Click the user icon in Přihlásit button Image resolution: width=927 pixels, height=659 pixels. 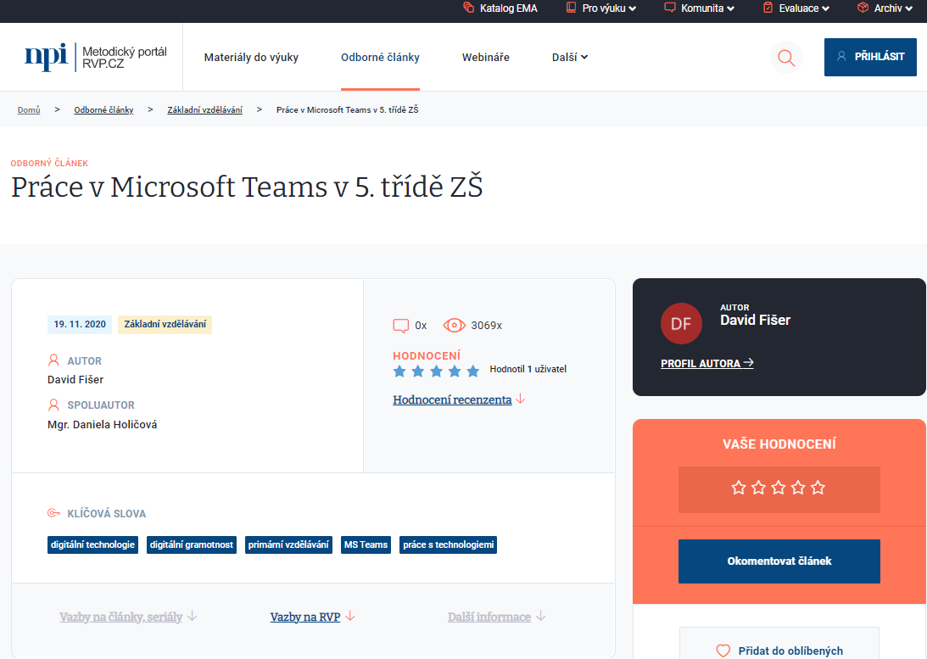click(841, 57)
